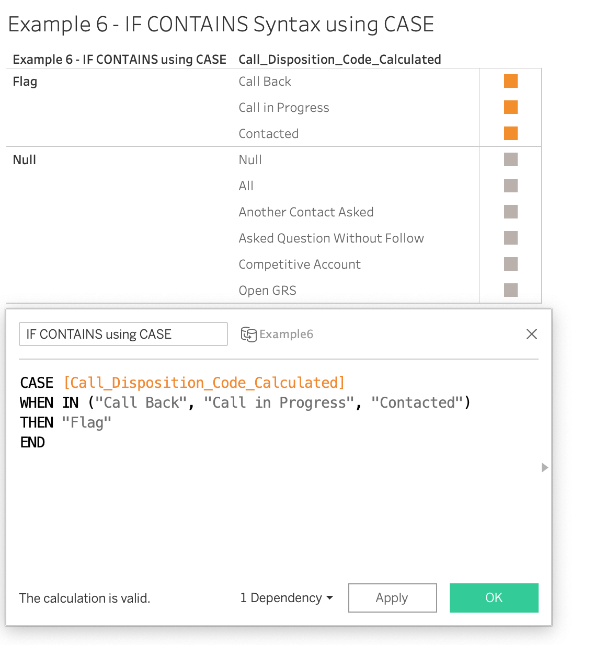This screenshot has width=594, height=645.
Task: Click the orange field name in formula
Action: 203,383
